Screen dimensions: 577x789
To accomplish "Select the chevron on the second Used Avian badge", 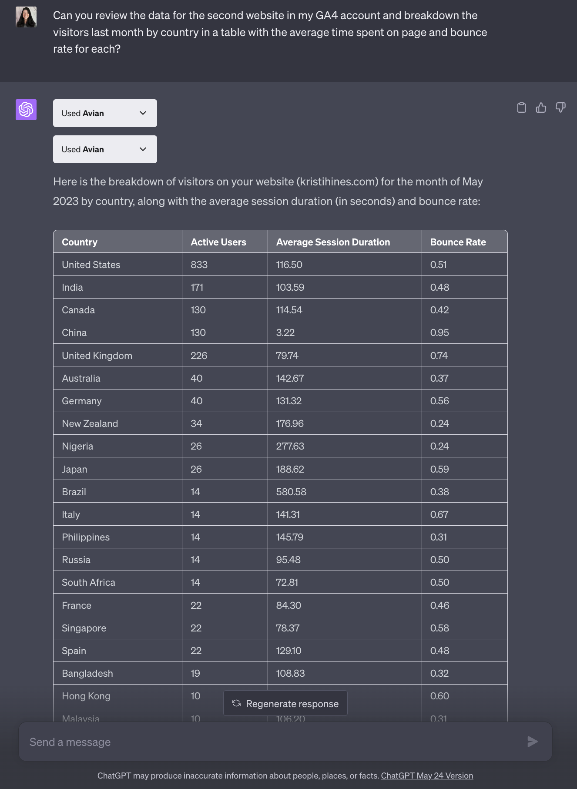I will pyautogui.click(x=143, y=149).
